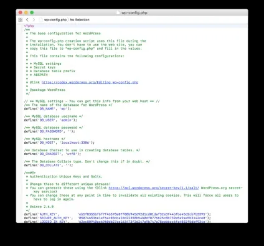Viewport: 264px width, 246px height.
Task: Zoom the window with green button
Action: [x=32, y=12]
